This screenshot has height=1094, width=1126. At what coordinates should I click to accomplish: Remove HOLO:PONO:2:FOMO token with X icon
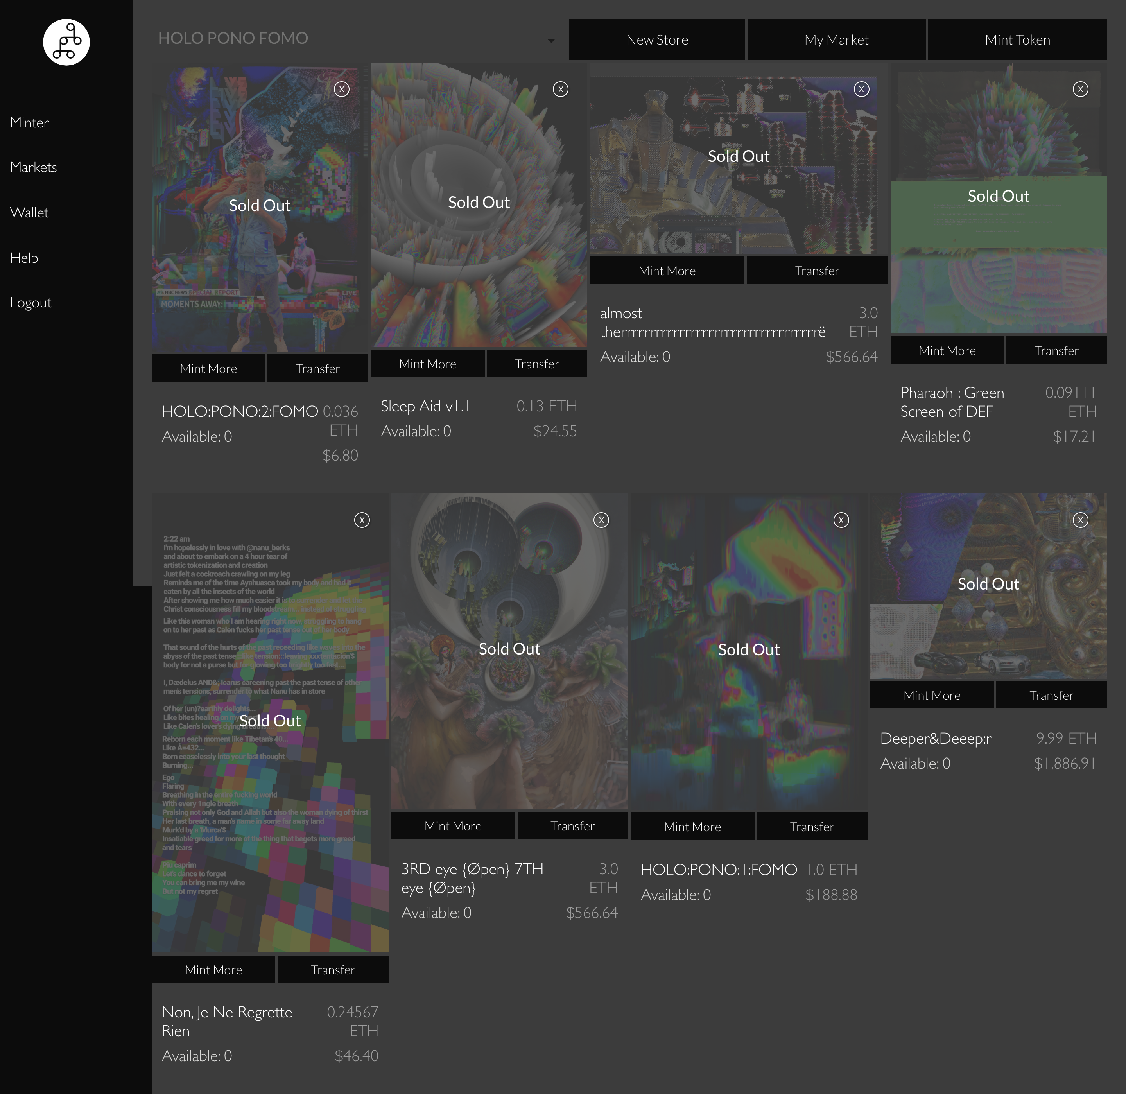pos(342,89)
